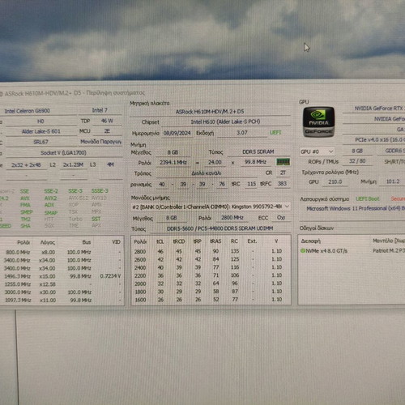Select the SRL67 spec field
The image size is (405, 405).
coord(41,142)
